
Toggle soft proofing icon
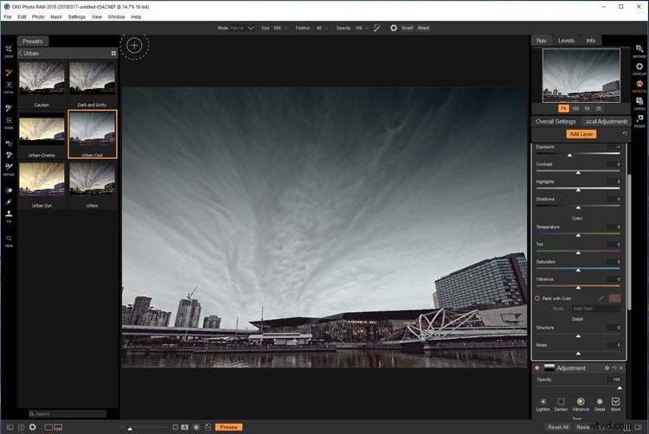(x=208, y=427)
